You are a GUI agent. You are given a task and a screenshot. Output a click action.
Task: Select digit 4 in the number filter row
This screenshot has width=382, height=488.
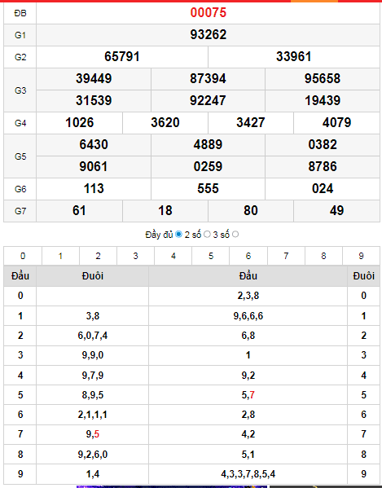(x=173, y=256)
